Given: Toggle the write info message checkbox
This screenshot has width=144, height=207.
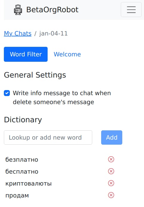Looking at the screenshot, I should click(x=7, y=93).
